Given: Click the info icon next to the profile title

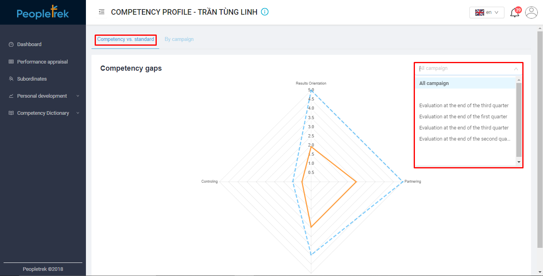Looking at the screenshot, I should [x=264, y=12].
